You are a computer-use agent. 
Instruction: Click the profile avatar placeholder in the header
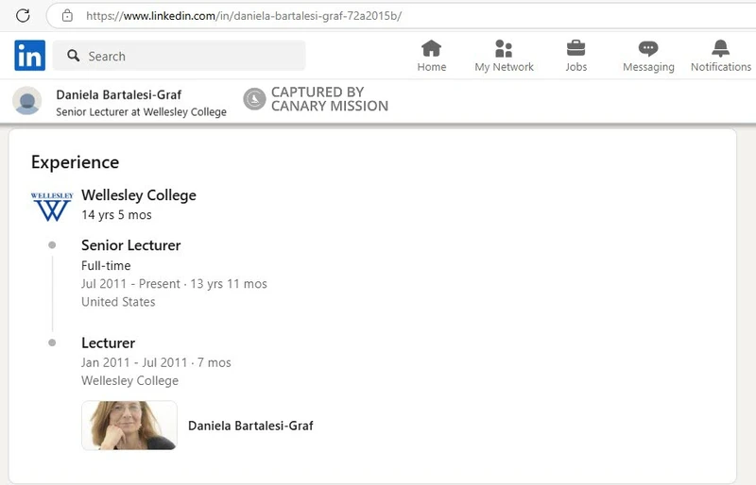27,101
